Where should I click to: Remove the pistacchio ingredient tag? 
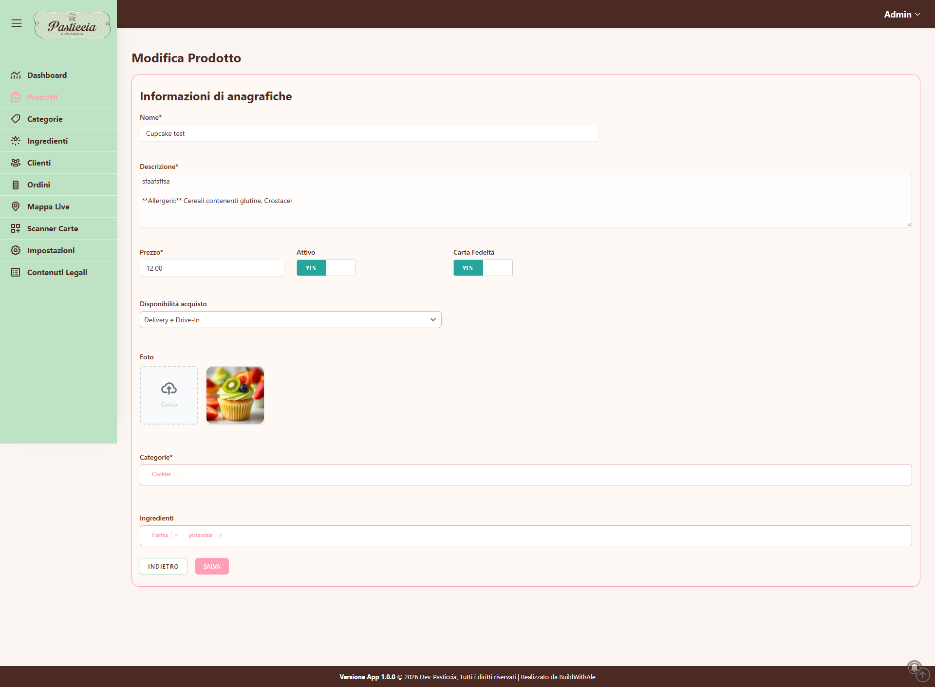click(221, 535)
